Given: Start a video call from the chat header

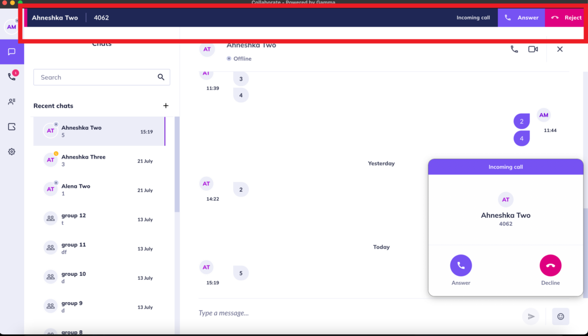Looking at the screenshot, I should (x=533, y=49).
